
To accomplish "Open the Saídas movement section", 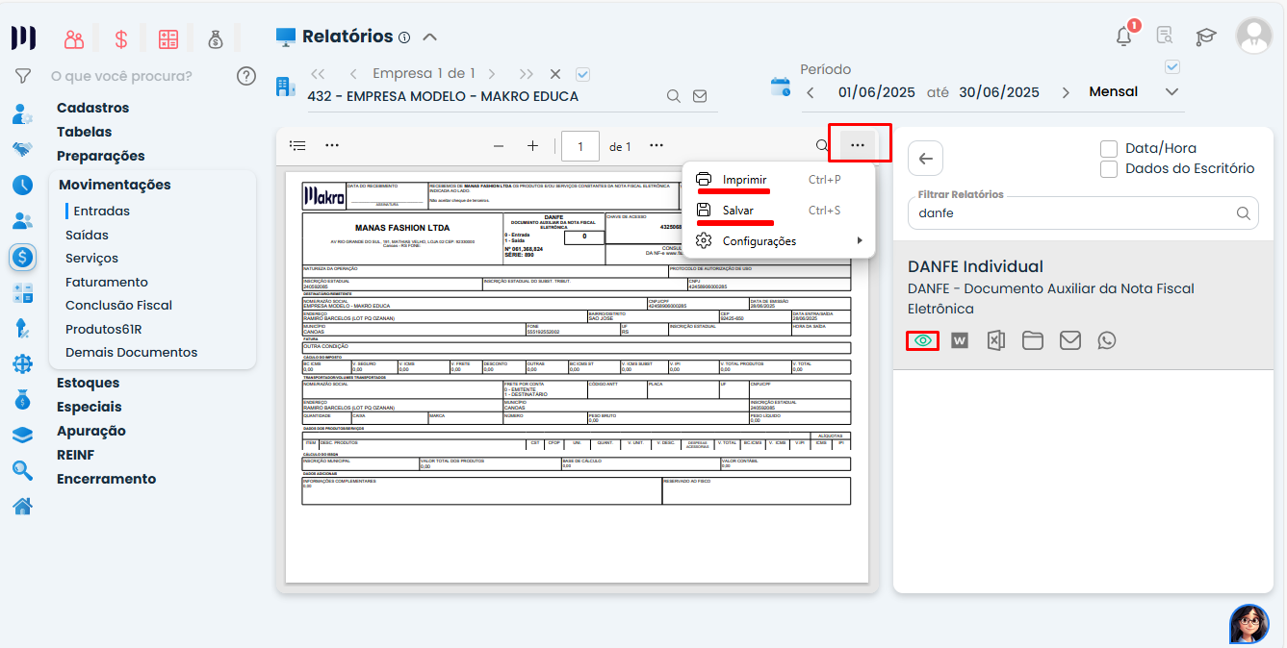I will (x=87, y=235).
